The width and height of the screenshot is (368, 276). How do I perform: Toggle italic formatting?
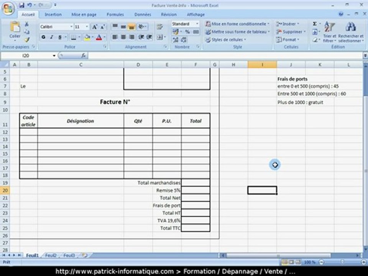(x=51, y=37)
